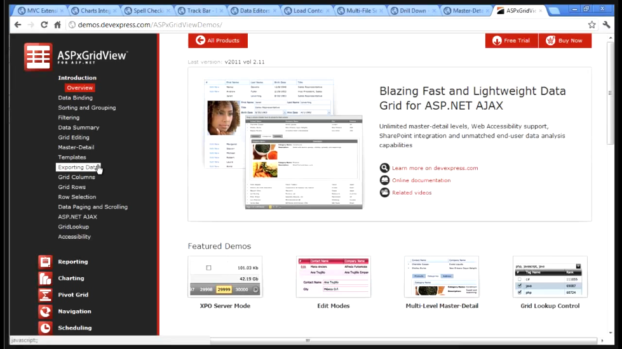Click the site info icon in address bar

click(72, 25)
